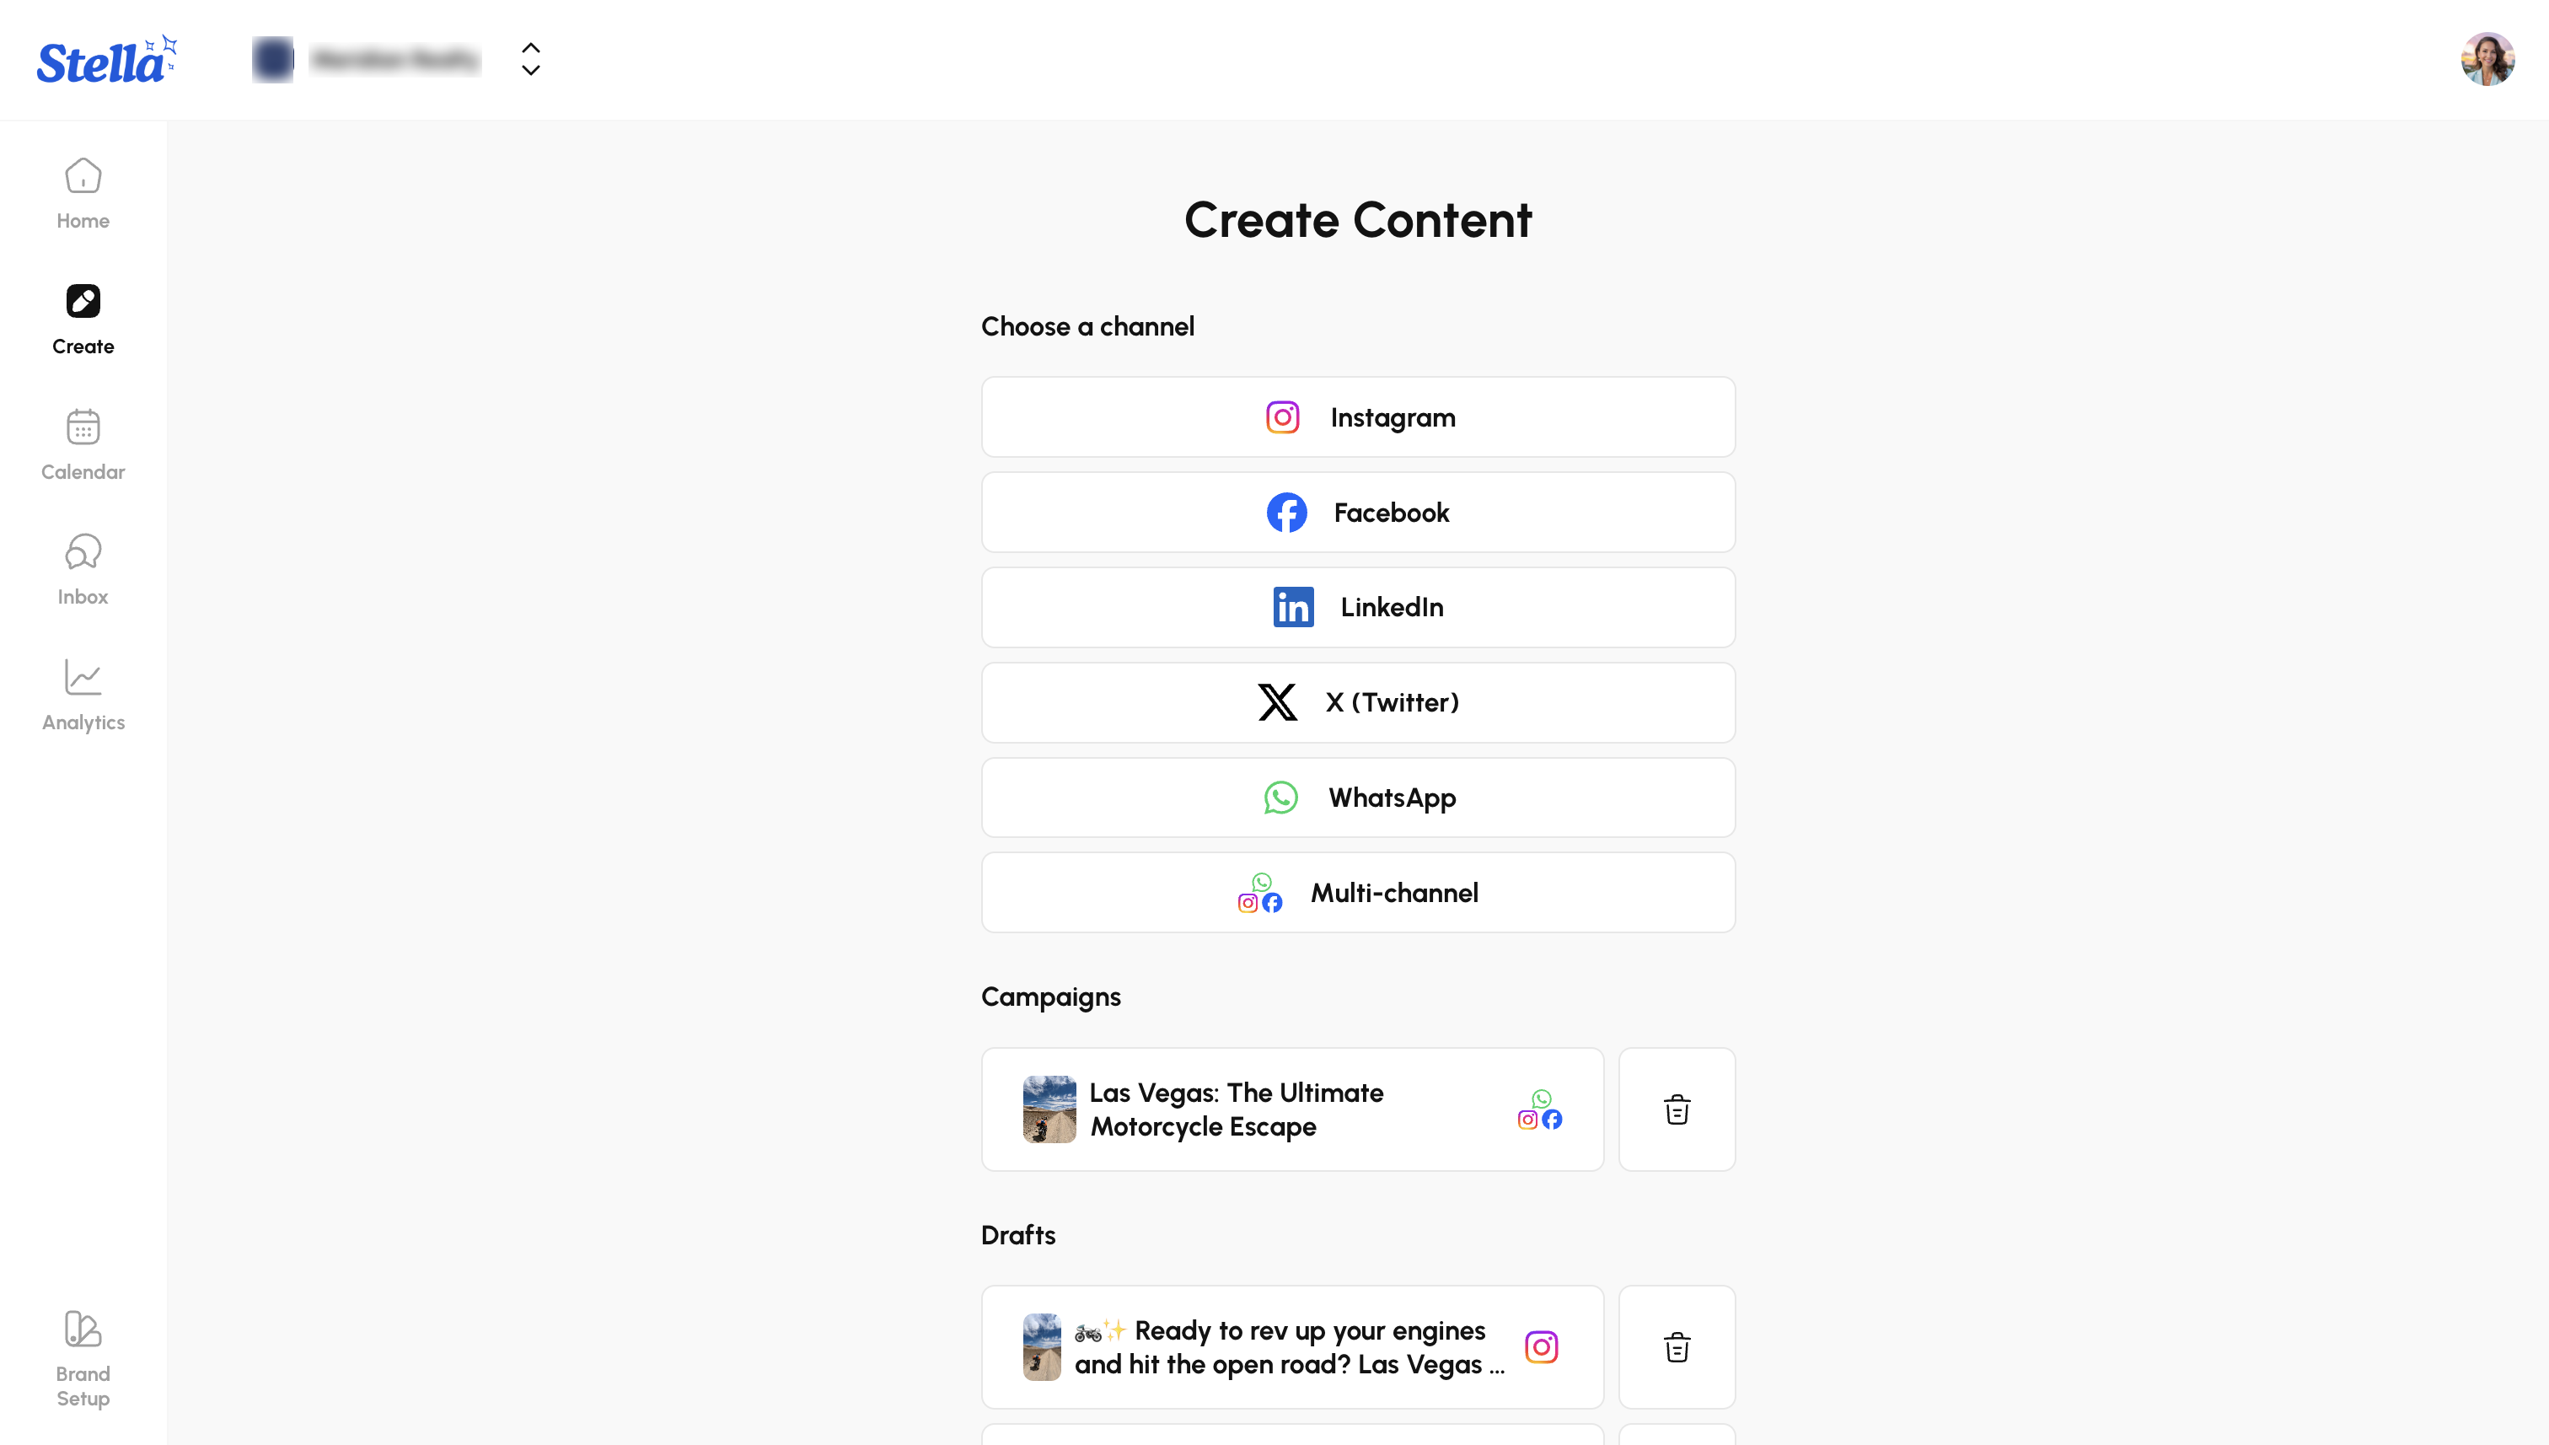
Task: Click the Stella logo
Action: click(x=107, y=61)
